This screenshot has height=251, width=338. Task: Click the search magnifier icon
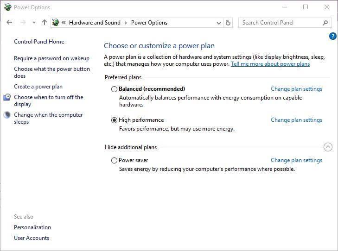[325, 23]
